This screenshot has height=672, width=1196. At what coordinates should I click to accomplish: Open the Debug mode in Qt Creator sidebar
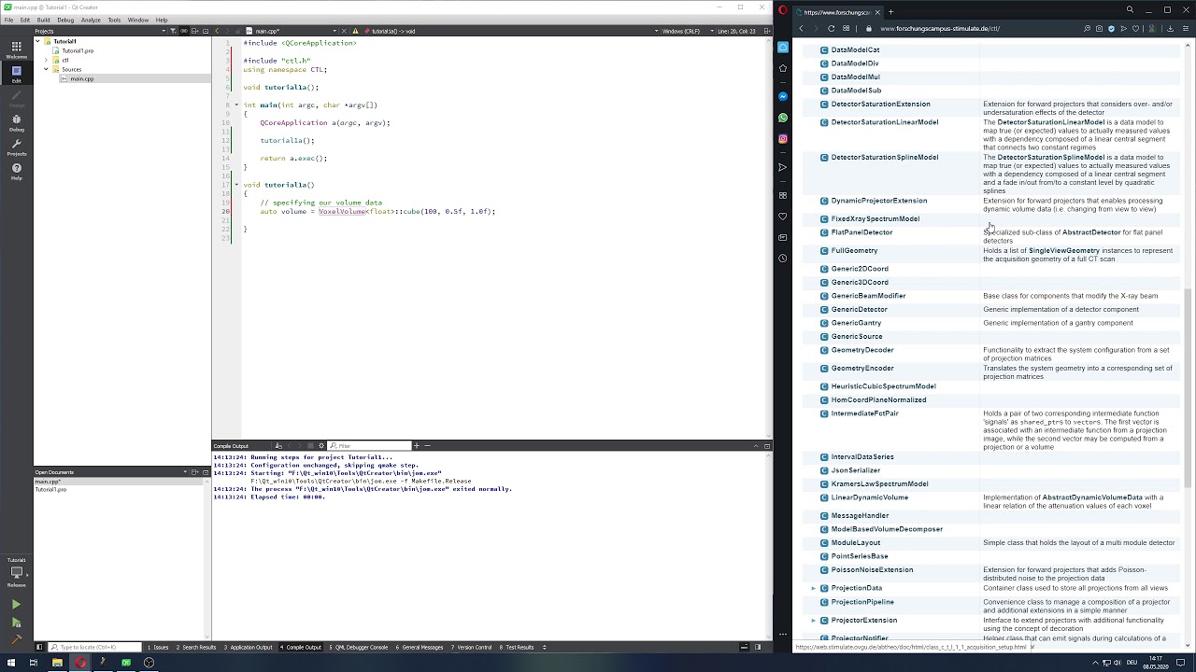tap(16, 122)
